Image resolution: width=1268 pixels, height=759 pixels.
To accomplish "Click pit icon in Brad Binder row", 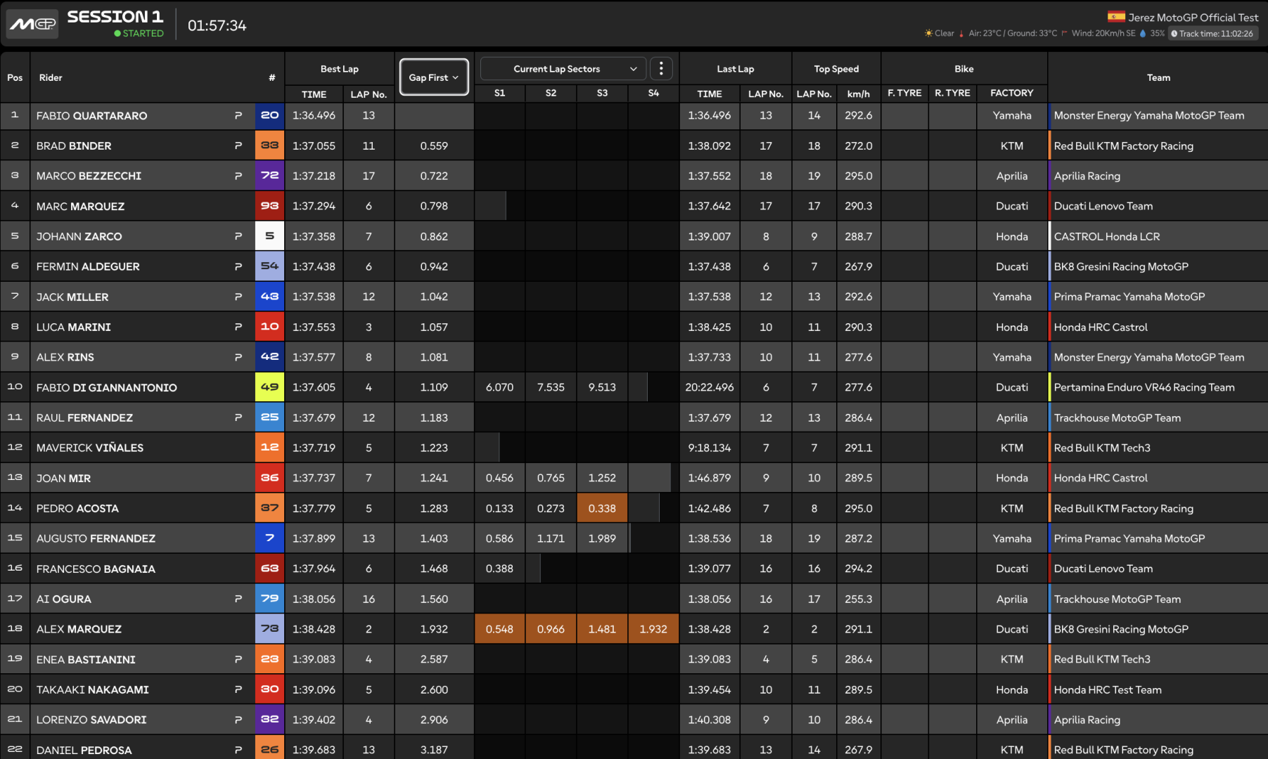I will pyautogui.click(x=238, y=145).
